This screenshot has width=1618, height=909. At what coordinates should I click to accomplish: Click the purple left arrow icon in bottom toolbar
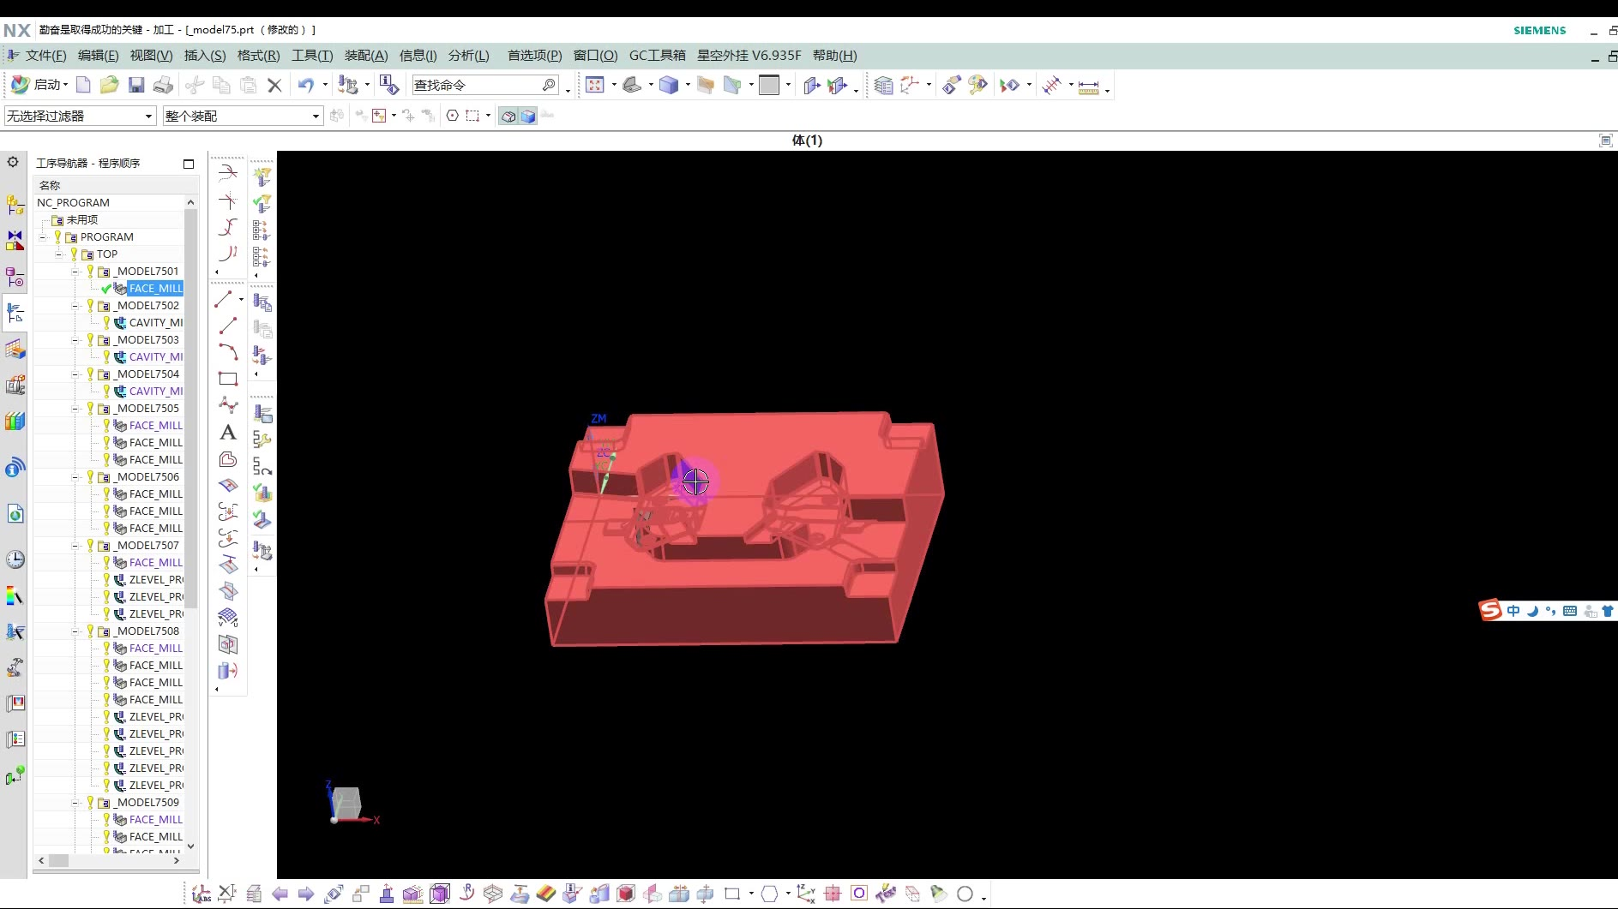280,894
